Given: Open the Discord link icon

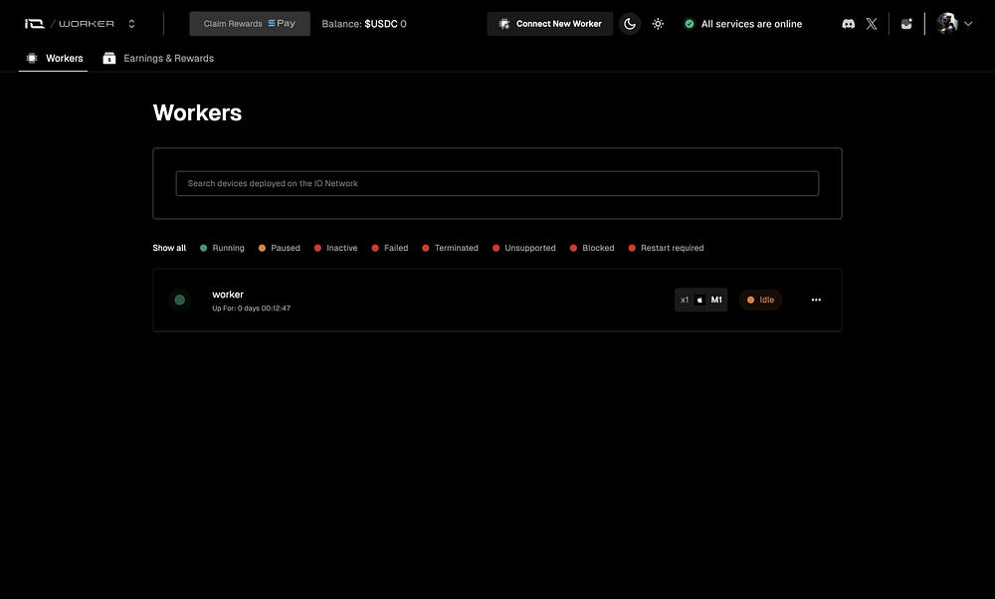Looking at the screenshot, I should click(x=848, y=24).
